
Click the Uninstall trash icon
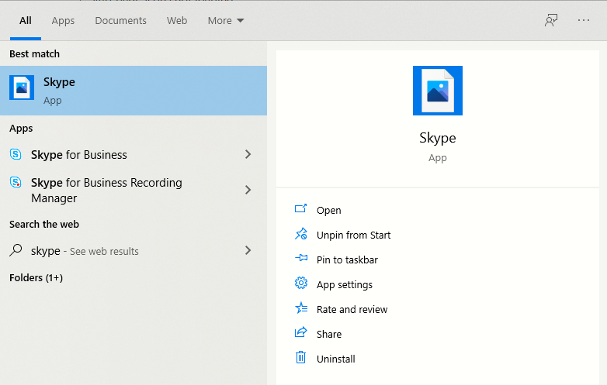[301, 357]
